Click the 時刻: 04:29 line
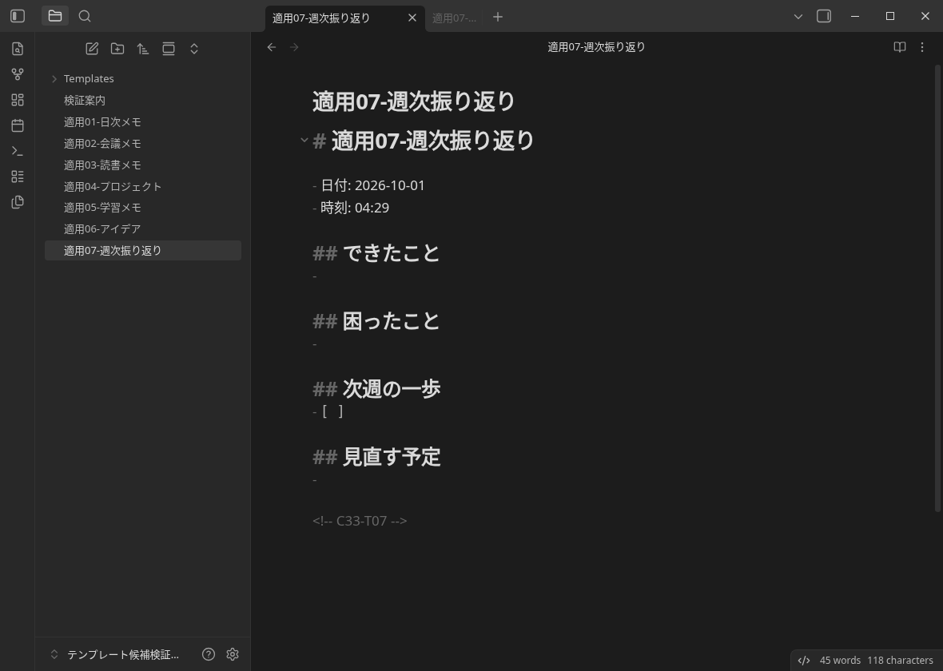This screenshot has width=943, height=671. [x=351, y=208]
